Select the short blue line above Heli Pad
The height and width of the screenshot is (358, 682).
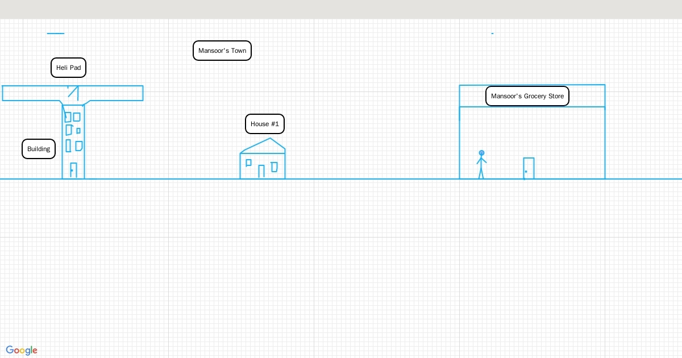pyautogui.click(x=56, y=34)
